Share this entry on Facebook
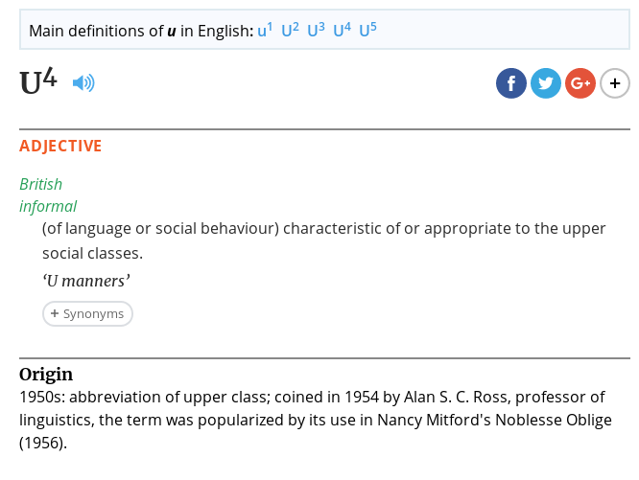The width and height of the screenshot is (639, 480). (511, 83)
